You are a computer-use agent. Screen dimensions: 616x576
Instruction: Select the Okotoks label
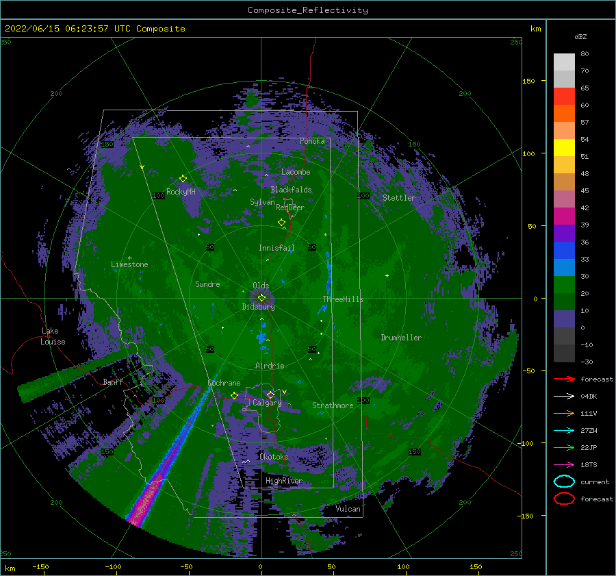(274, 457)
